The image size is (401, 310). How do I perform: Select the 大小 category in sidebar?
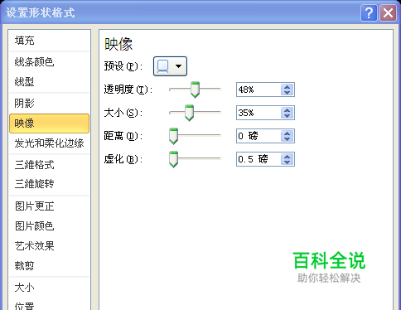[49, 288]
